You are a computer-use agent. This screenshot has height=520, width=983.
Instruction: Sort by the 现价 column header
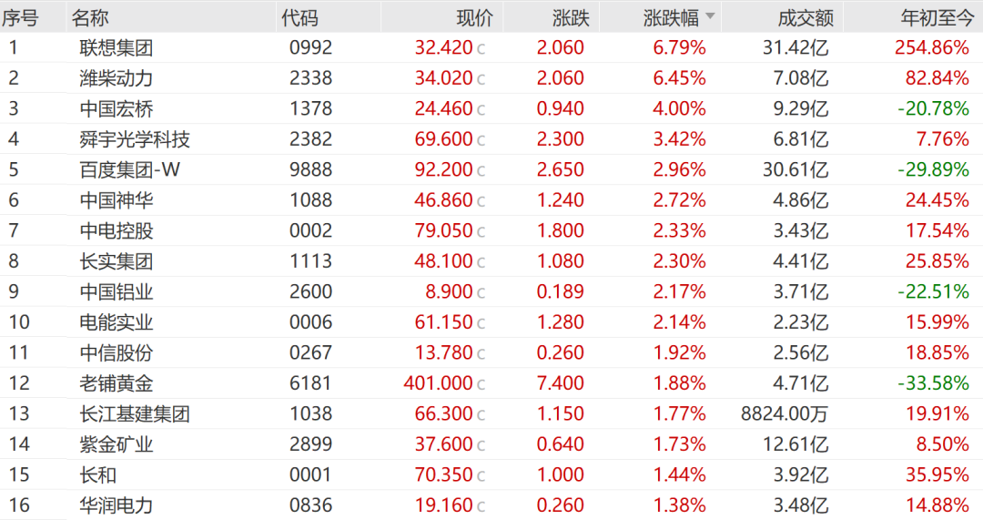[474, 18]
